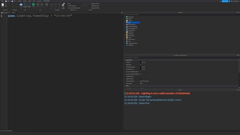Click the Teams icon in Explorer
Screen dimensions: 240x135
127,37
